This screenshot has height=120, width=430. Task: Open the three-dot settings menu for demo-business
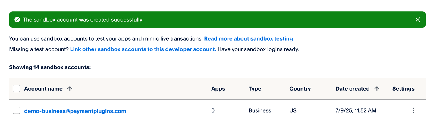tap(413, 110)
